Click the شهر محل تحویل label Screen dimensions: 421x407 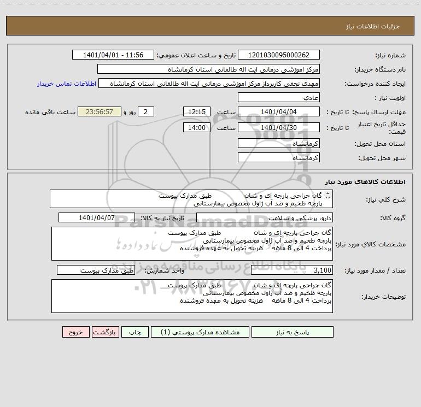(382, 158)
